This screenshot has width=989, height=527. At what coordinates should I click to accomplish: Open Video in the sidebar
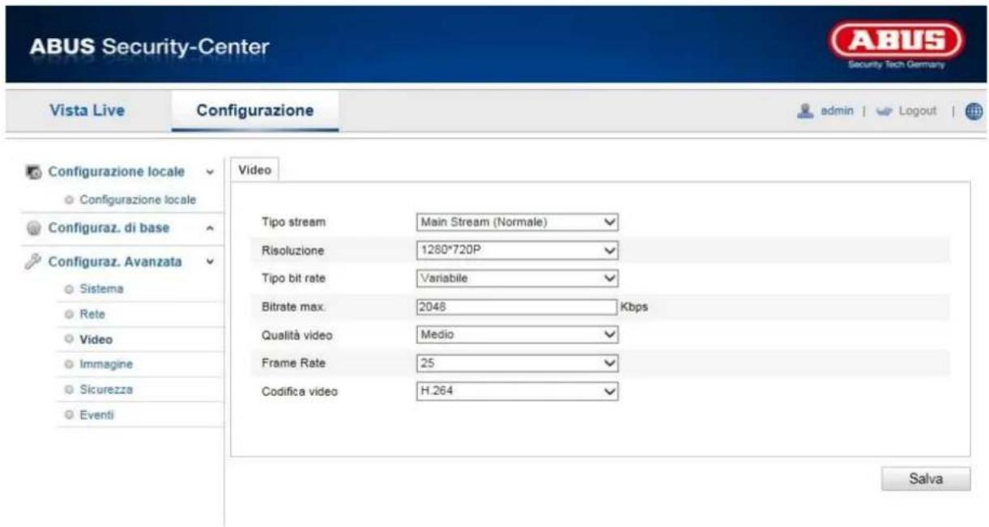pos(96,339)
